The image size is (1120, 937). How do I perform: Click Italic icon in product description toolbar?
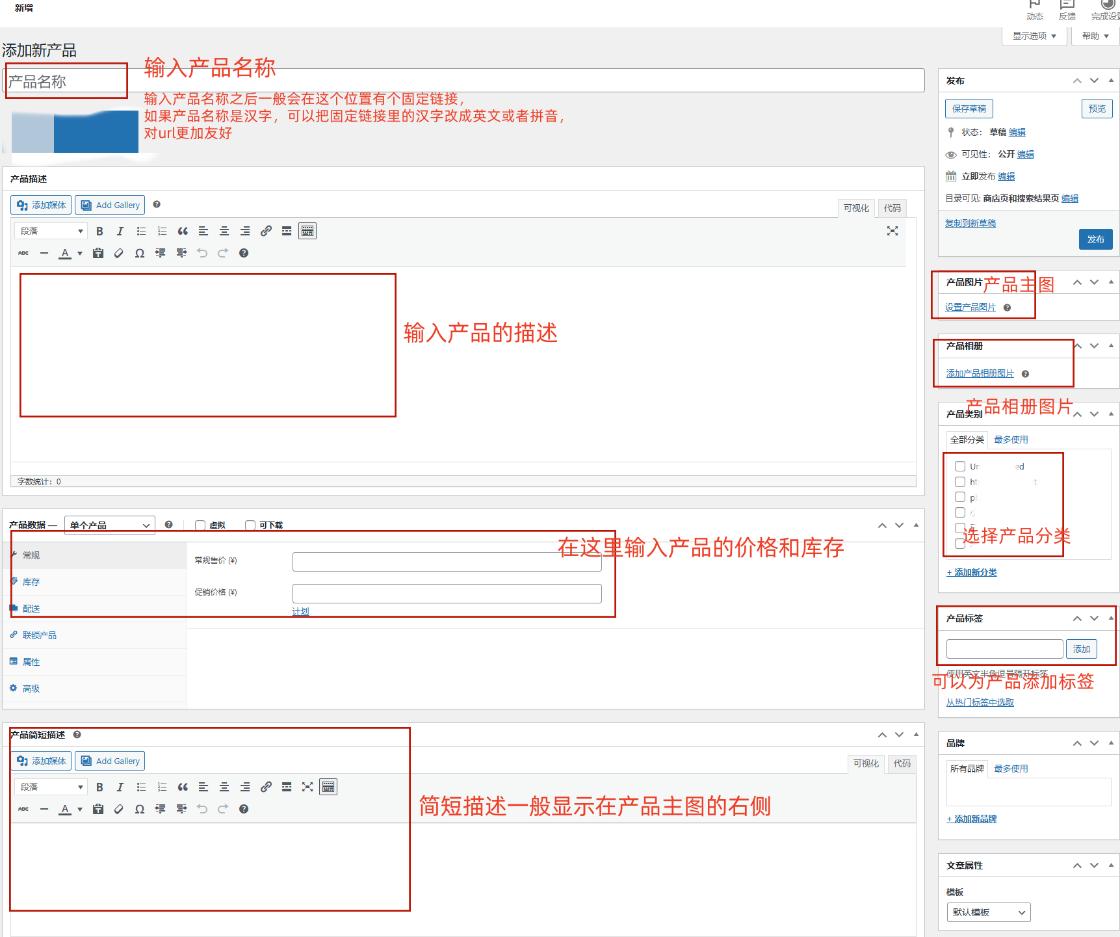pos(120,231)
